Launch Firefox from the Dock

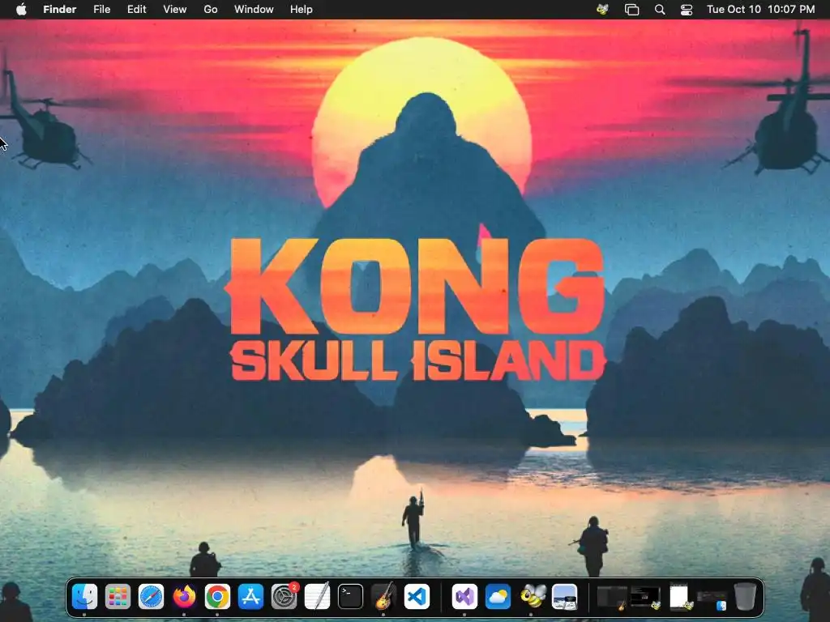pos(184,597)
